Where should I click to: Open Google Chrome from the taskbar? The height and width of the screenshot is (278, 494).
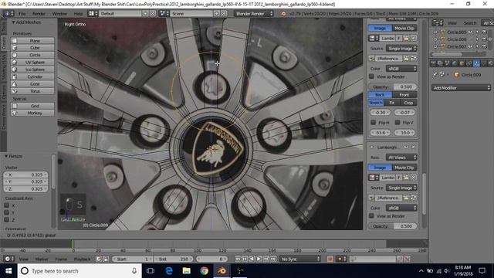click(x=204, y=271)
